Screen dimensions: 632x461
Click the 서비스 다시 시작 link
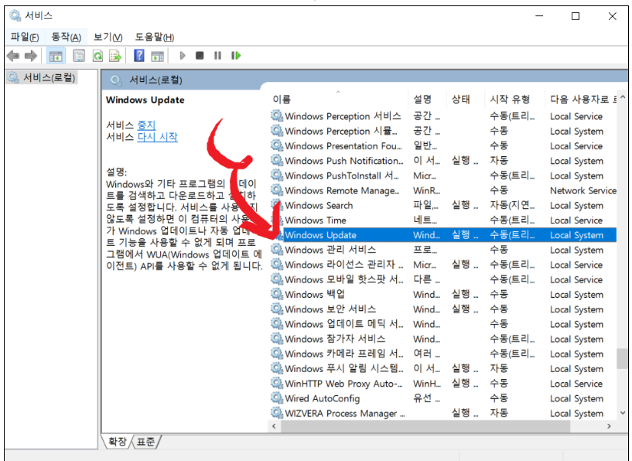(158, 137)
